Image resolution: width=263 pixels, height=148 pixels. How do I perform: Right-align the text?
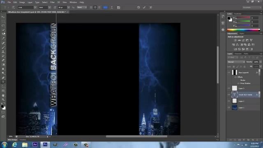99,7
